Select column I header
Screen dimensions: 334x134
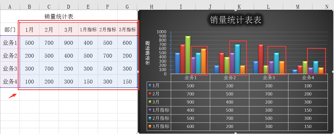[181, 7]
